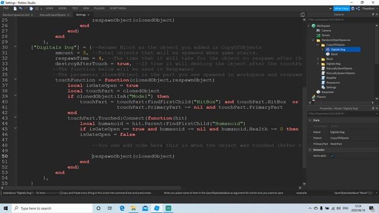
Task: Click the undo arrow icon
Action: pos(21,8)
